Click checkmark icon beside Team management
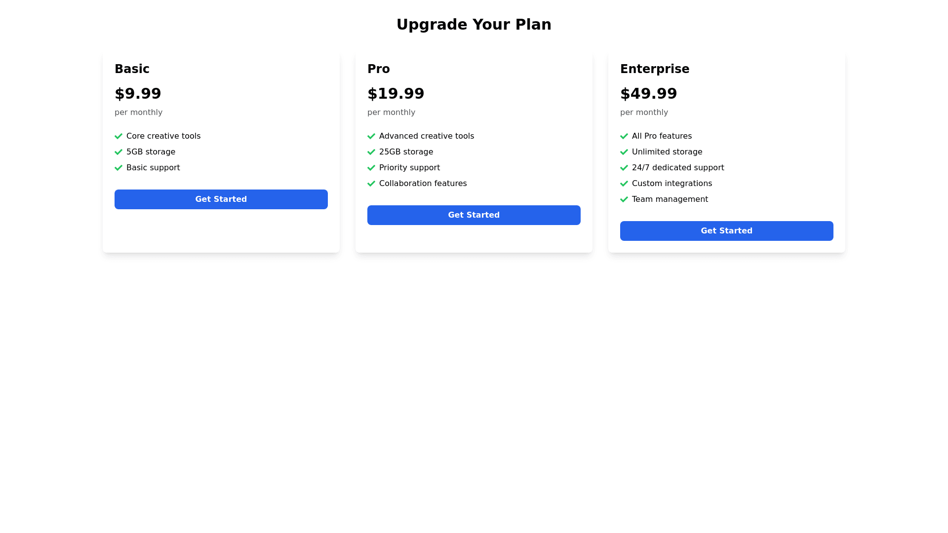 [x=624, y=199]
